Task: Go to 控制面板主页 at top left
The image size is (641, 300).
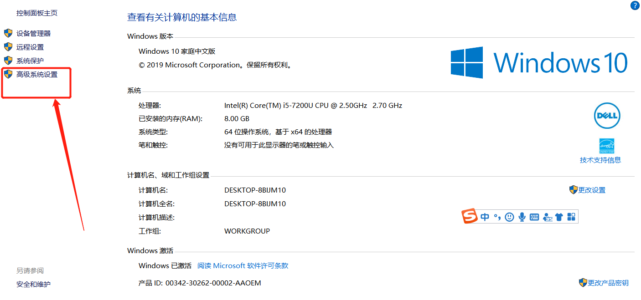Action: click(36, 13)
